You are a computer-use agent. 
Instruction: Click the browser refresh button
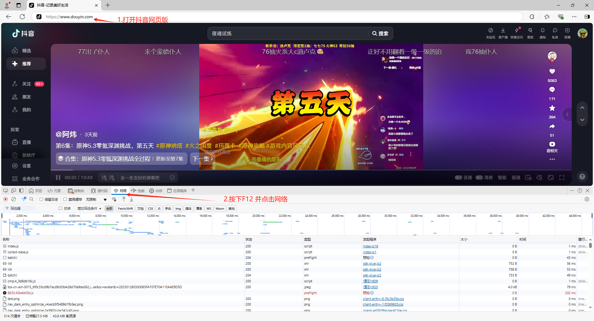(22, 17)
